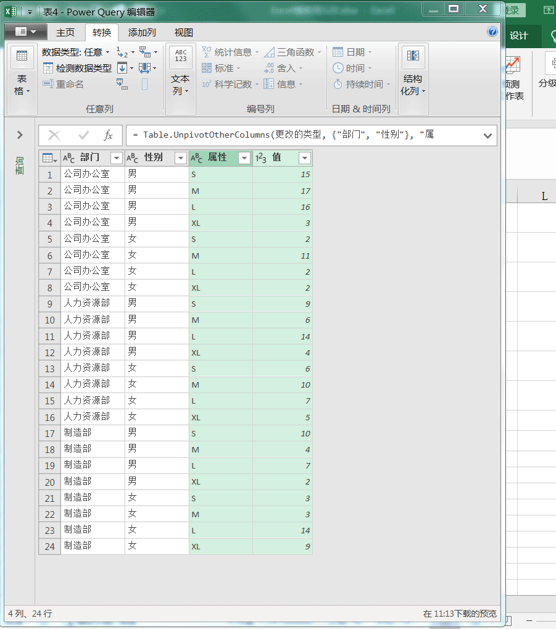Switch to the 转换 tab

101,33
